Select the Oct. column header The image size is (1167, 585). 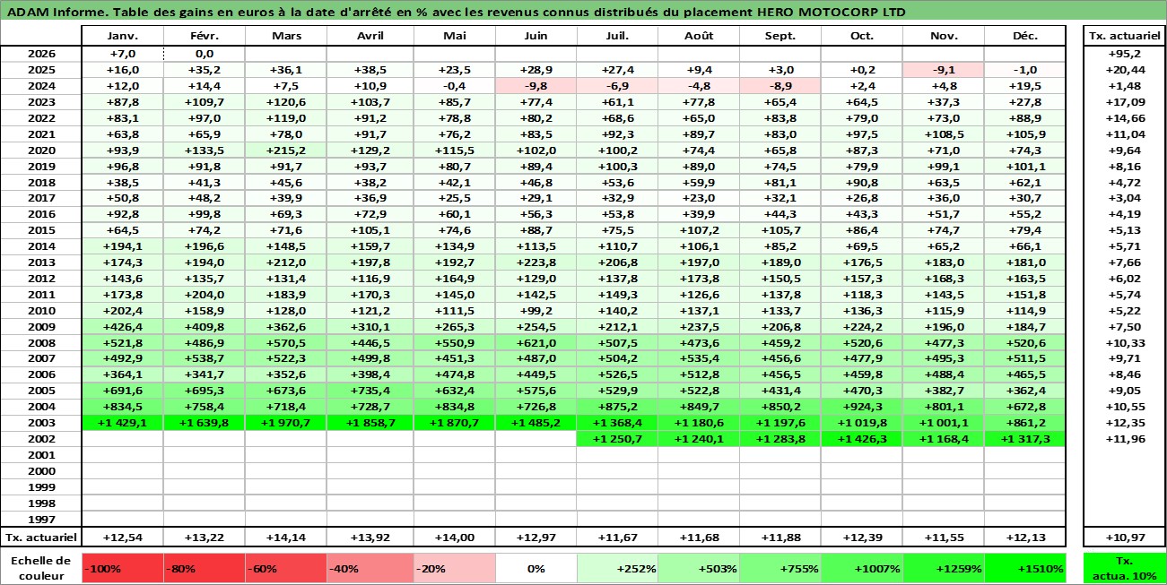tap(862, 36)
